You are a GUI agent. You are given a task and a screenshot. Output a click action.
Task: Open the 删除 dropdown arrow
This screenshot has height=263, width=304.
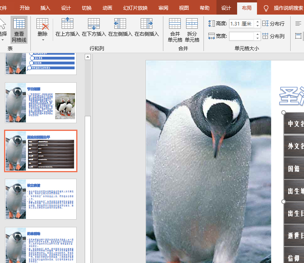(x=43, y=40)
